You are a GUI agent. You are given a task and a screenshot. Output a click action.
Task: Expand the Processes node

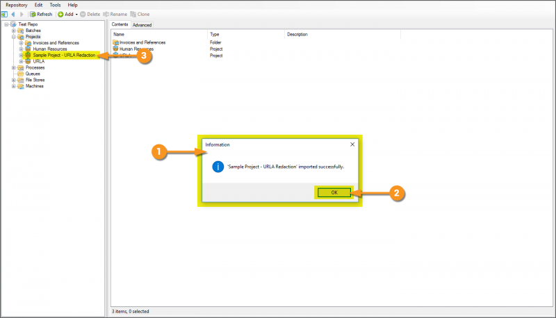click(x=14, y=68)
